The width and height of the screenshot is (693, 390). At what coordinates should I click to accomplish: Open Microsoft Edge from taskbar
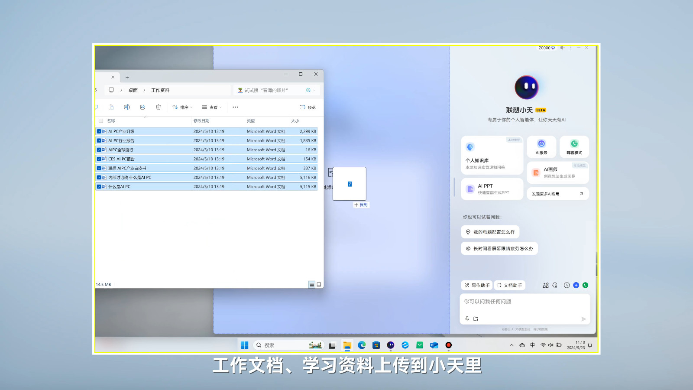point(362,345)
